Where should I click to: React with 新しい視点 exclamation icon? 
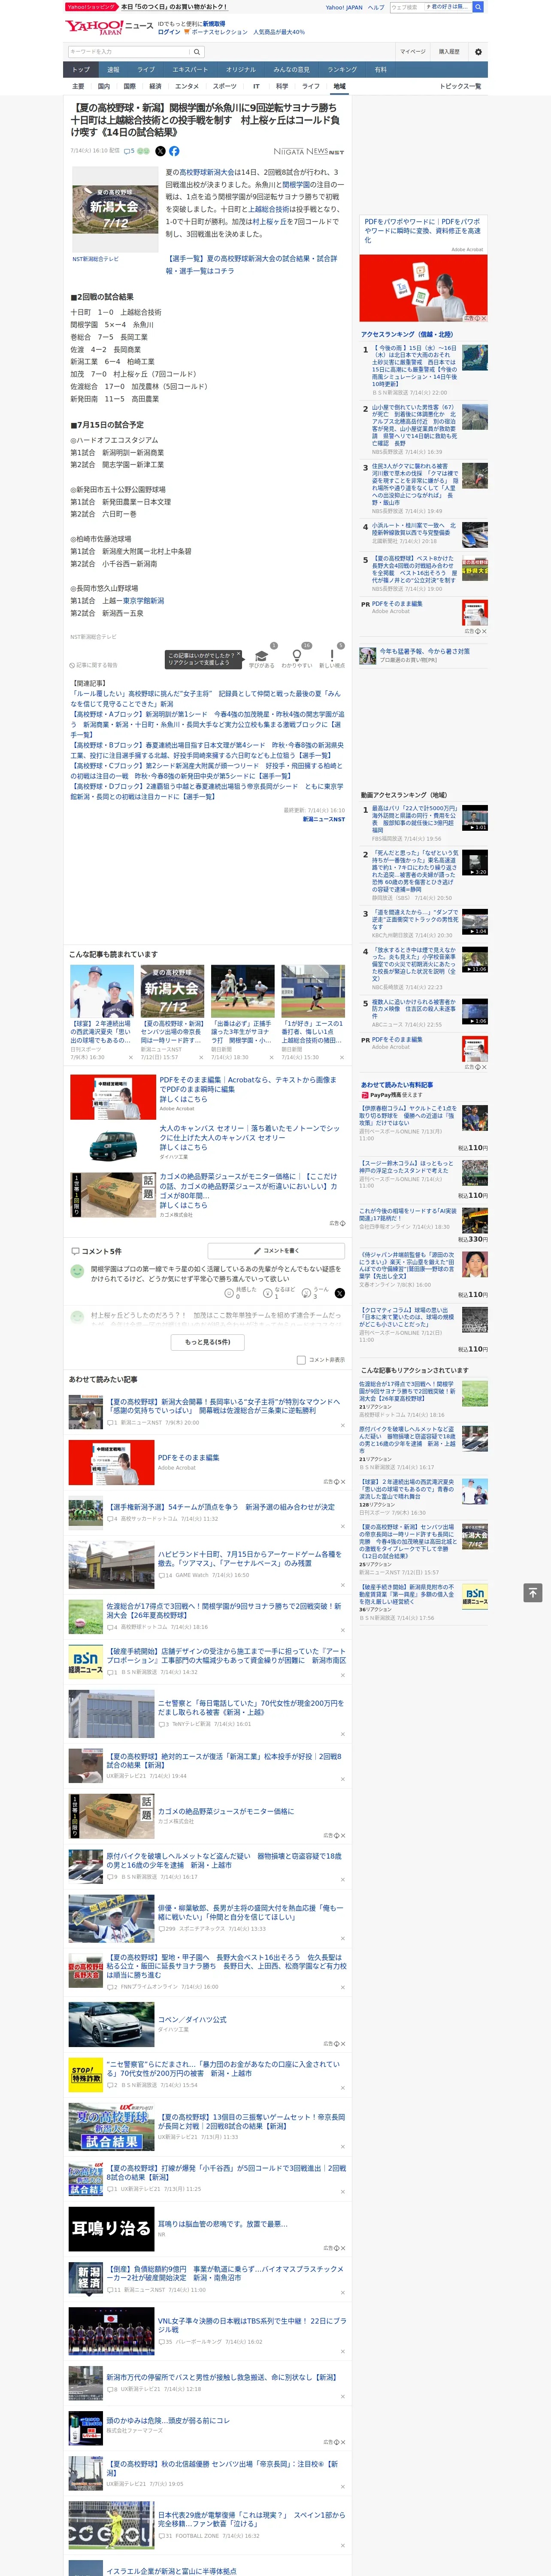(332, 656)
